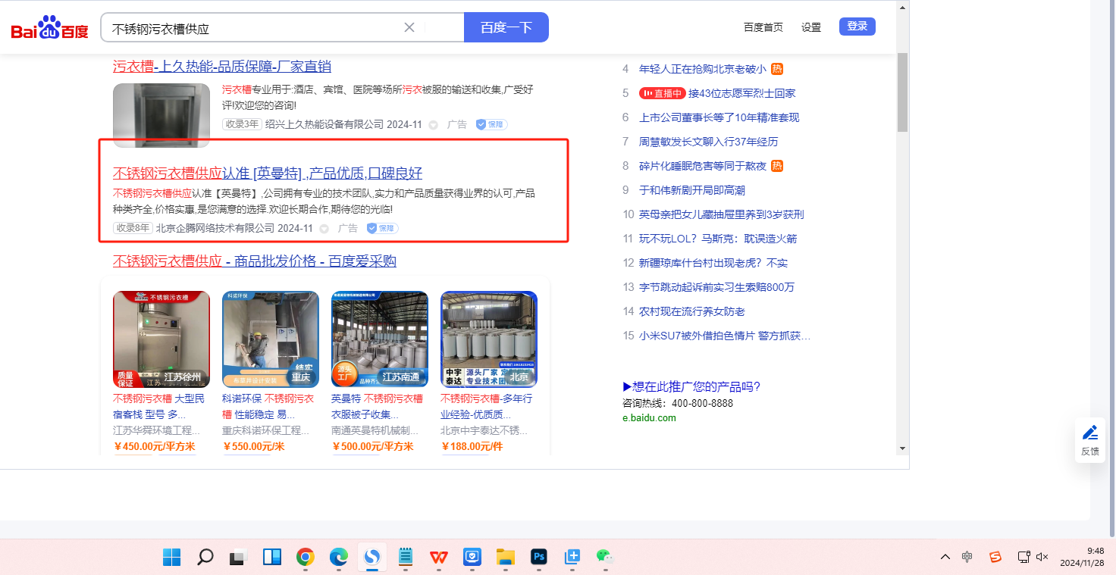
Task: Go to 百度首页 link
Action: tap(763, 27)
